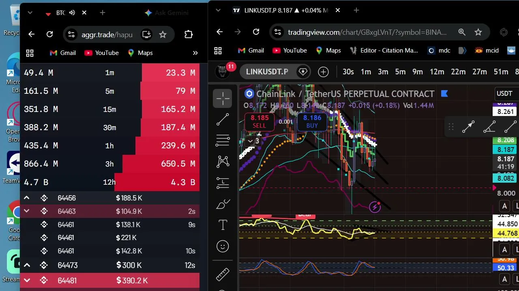The width and height of the screenshot is (519, 291).
Task: Select the trend line drawing tool
Action: (x=223, y=120)
